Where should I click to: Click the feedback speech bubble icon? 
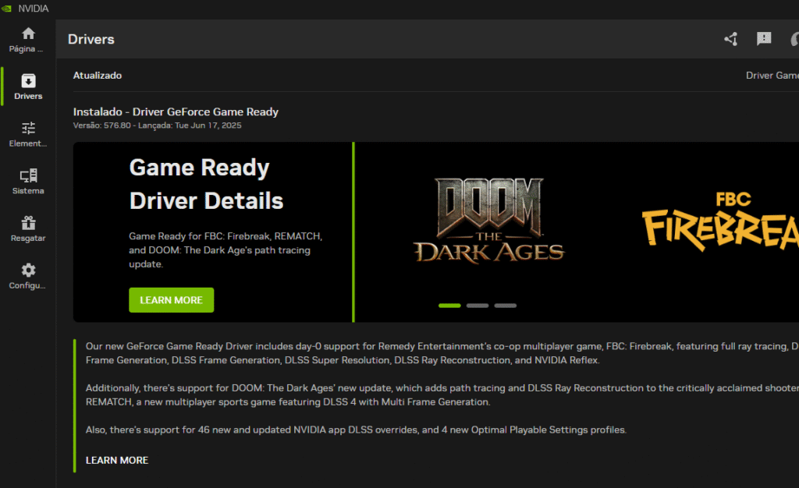pos(764,39)
